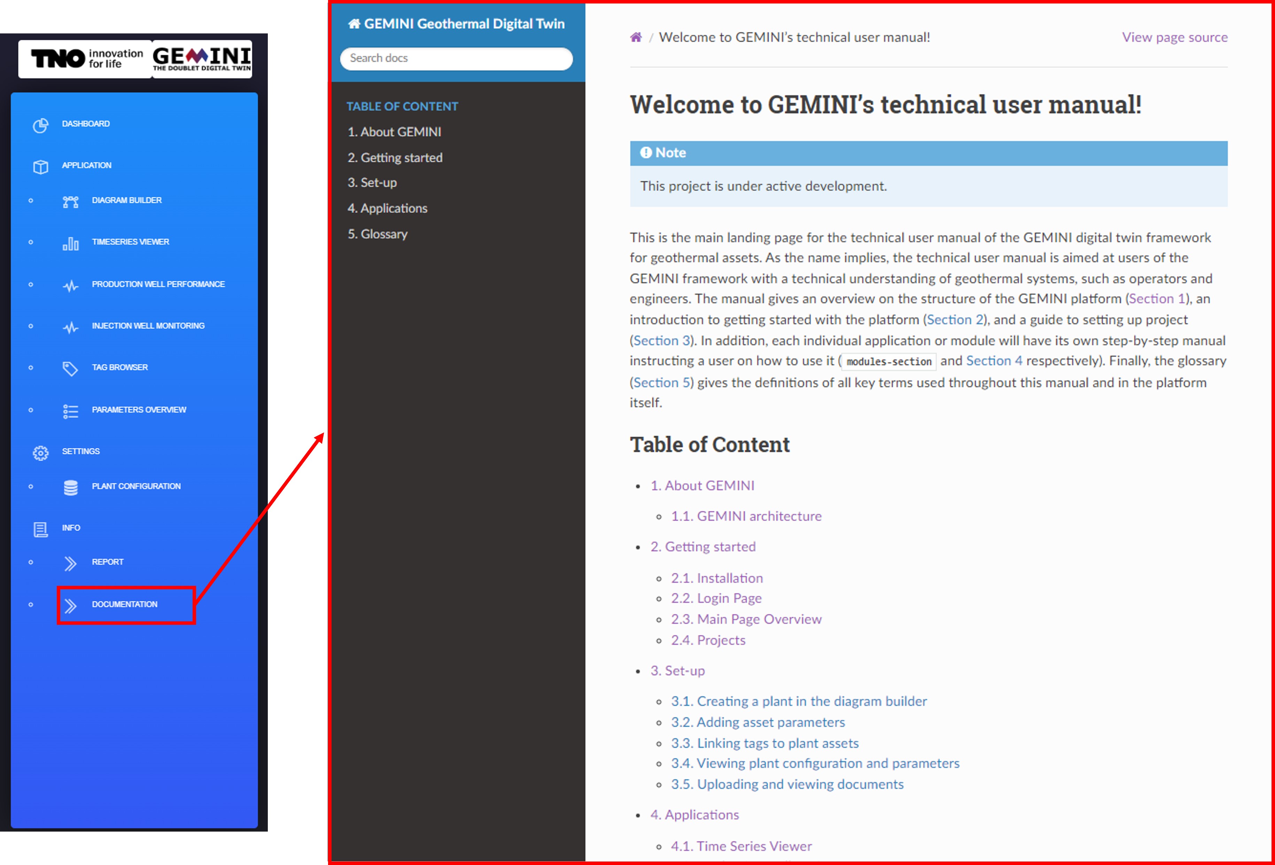Click the Production Well Performance pulse icon
The image size is (1275, 865).
[x=70, y=286]
